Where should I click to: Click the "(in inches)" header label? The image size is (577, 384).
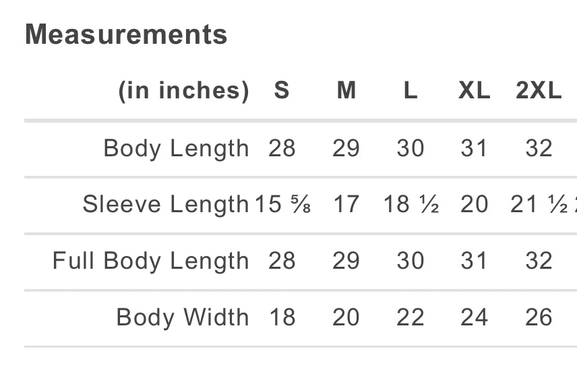click(x=183, y=91)
